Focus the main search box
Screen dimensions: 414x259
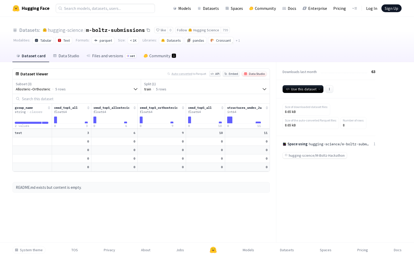click(x=105, y=8)
